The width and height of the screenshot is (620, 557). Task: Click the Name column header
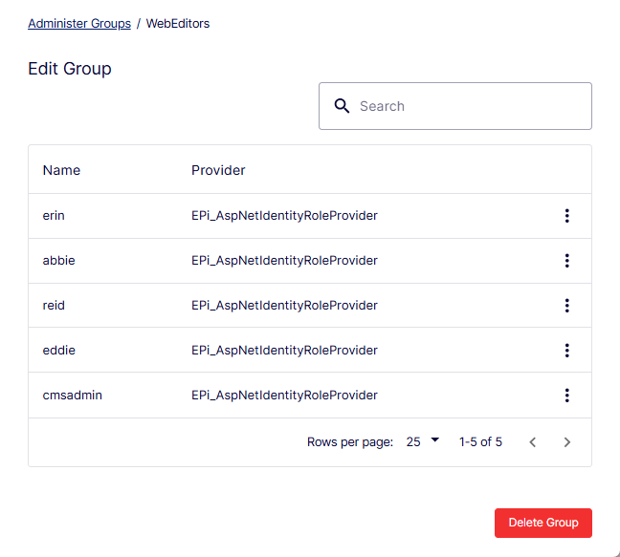(61, 170)
